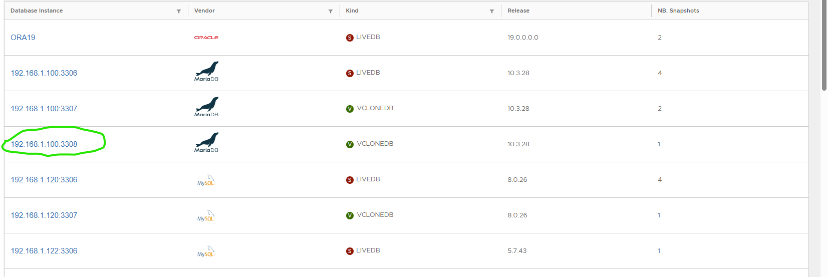
Task: Click green VCLONEDB icon for 192.168.1.100:3307
Action: coord(350,109)
